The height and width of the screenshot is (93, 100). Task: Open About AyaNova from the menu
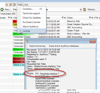coord(30,27)
